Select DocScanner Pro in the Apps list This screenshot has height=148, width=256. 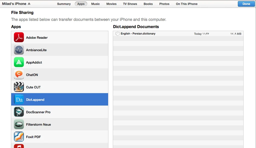click(x=59, y=112)
